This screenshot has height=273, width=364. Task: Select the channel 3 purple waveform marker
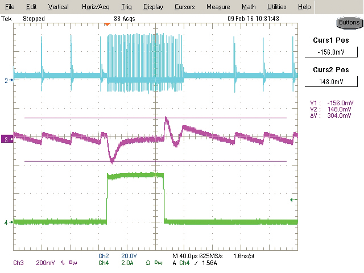point(7,139)
